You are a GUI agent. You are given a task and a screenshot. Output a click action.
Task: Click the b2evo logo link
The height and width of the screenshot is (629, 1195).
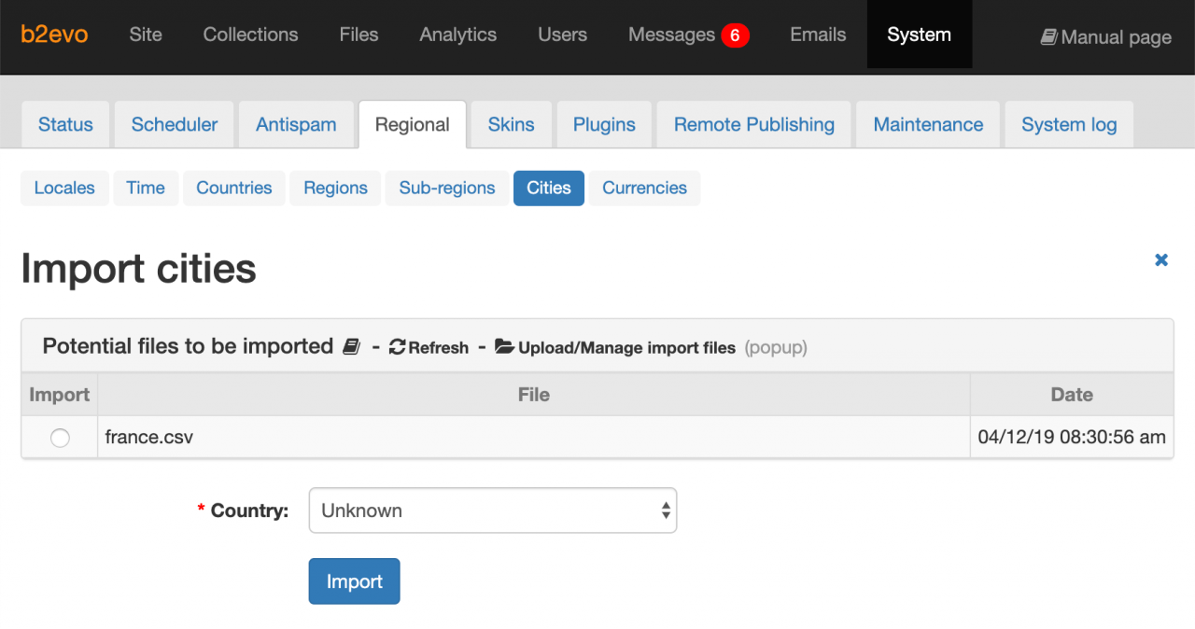tap(54, 35)
